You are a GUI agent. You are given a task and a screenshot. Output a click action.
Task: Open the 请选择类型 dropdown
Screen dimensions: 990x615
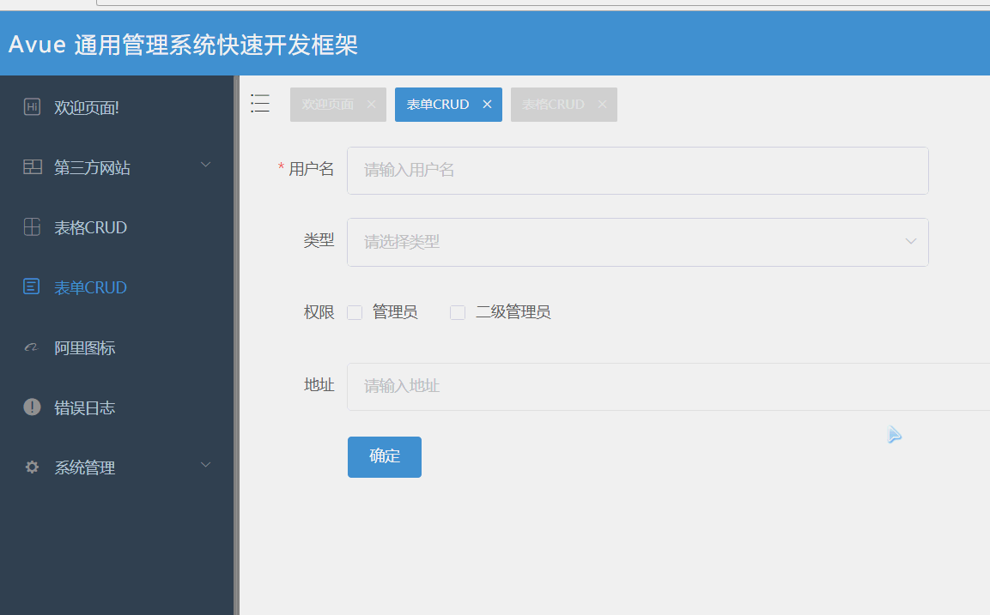click(638, 242)
